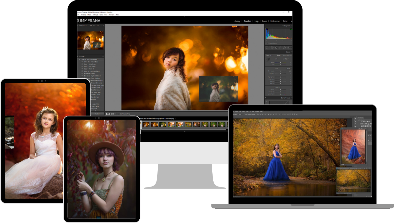
Task: Select the Adjustment Brush tool
Action: coord(290,48)
